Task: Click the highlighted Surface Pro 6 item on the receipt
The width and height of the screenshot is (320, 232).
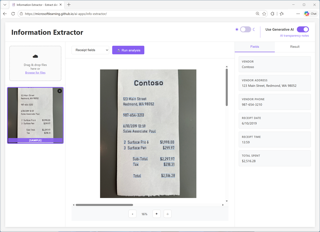Action: (x=138, y=142)
